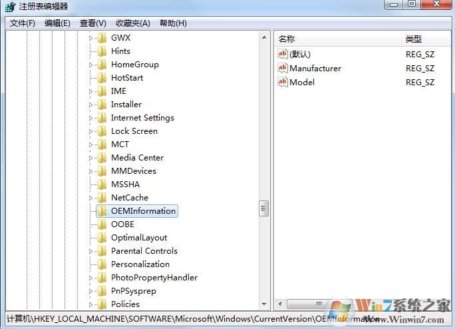Click the Lock Screen folder icon
The height and width of the screenshot is (329, 455).
(x=102, y=131)
